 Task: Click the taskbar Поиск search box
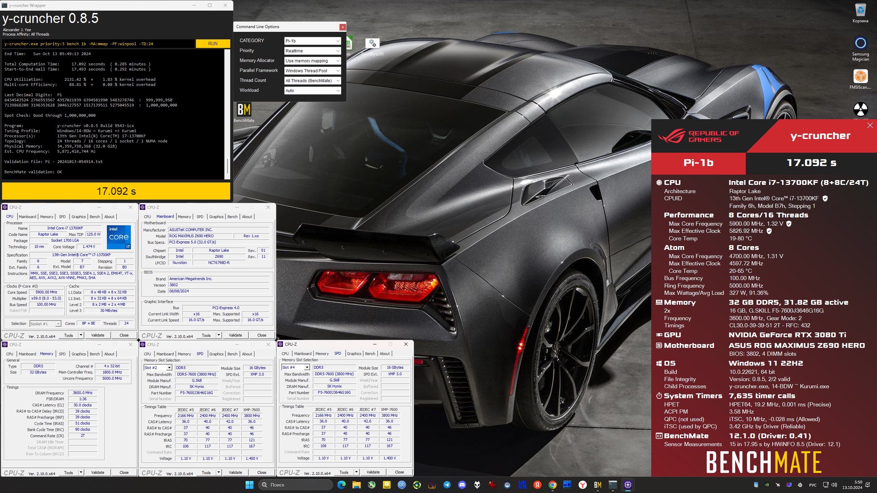pos(295,484)
